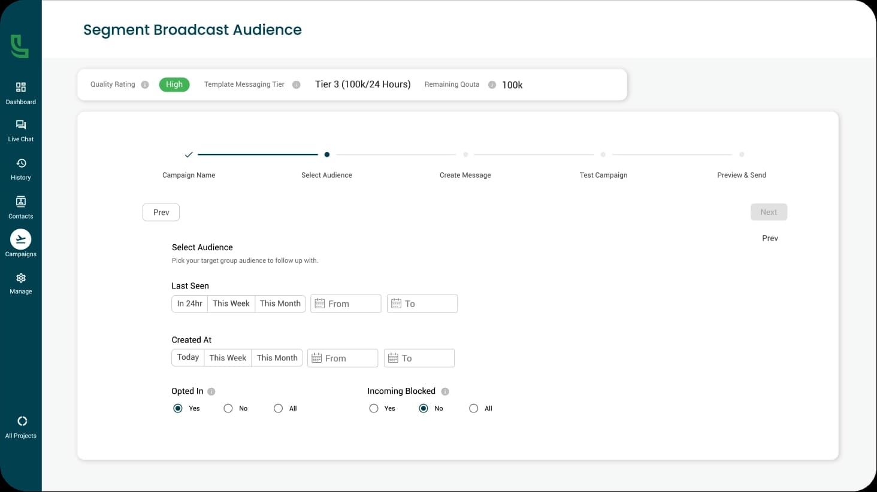Click the 100k remaining quota value
This screenshot has width=877, height=492.
pos(512,85)
